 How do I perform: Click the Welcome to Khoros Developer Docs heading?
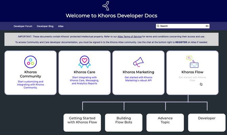pos(112,16)
